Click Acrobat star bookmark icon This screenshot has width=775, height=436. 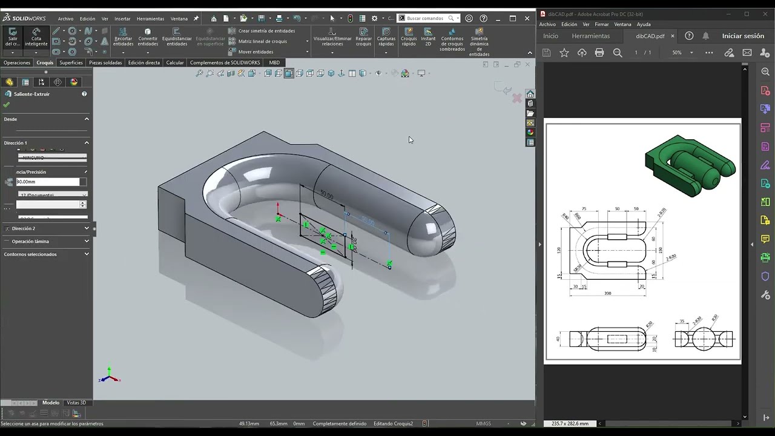pyautogui.click(x=564, y=53)
